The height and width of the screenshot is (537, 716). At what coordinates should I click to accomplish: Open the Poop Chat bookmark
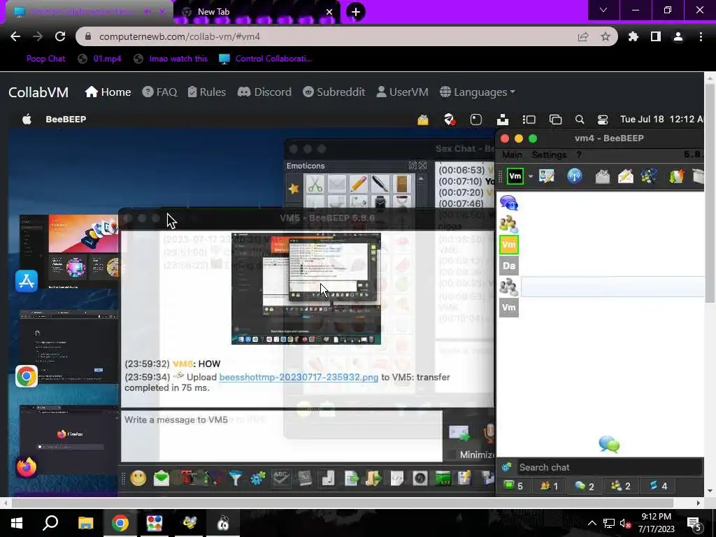pos(45,59)
